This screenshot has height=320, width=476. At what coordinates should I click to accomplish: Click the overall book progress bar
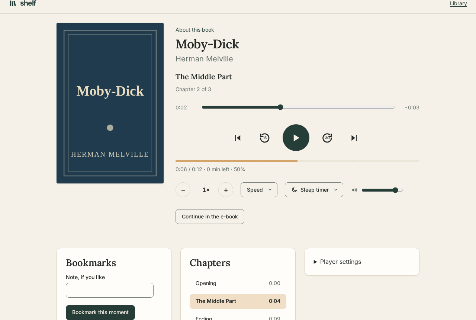297,161
